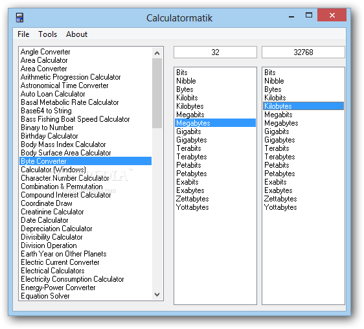Click the scroll up arrow of calculator list
This screenshot has height=329, width=364.
[157, 53]
